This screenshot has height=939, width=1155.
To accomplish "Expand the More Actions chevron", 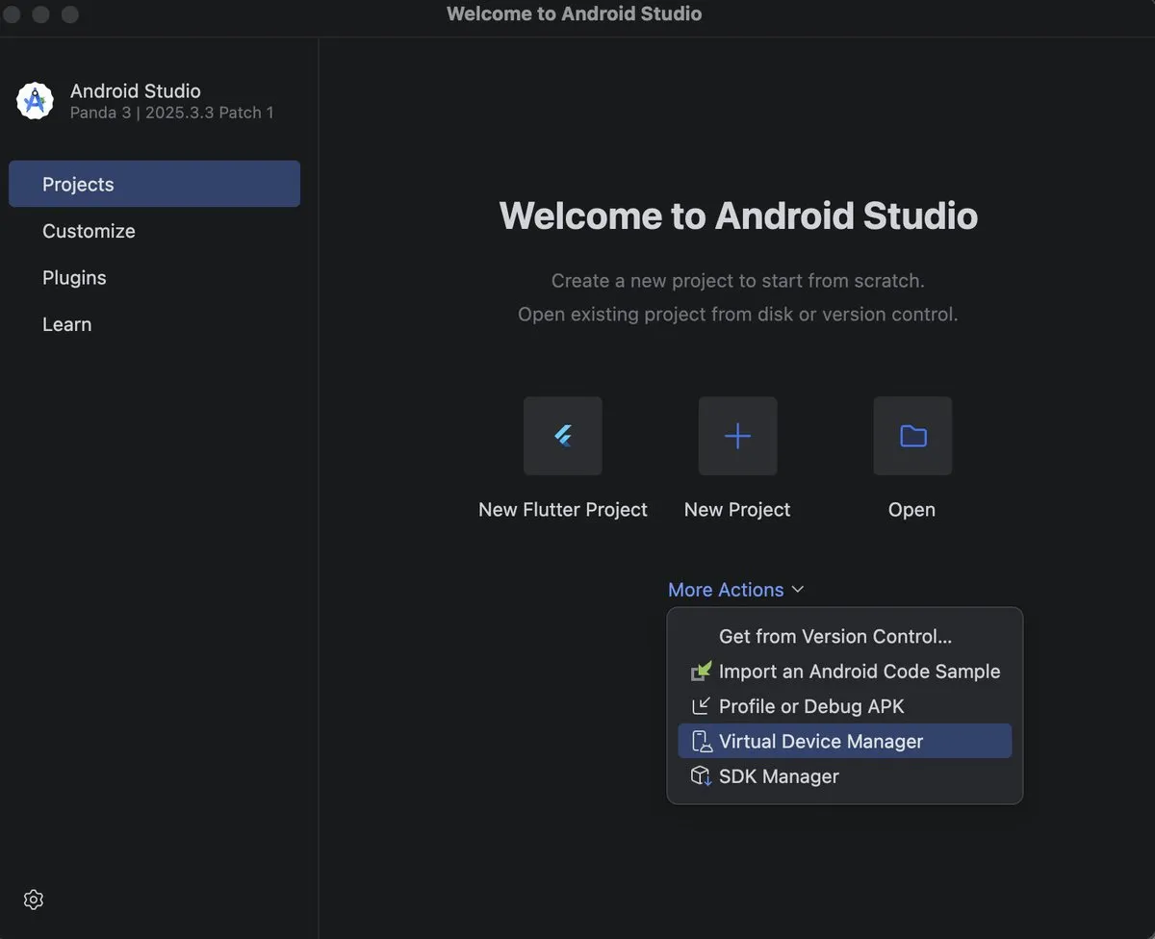I will [797, 590].
